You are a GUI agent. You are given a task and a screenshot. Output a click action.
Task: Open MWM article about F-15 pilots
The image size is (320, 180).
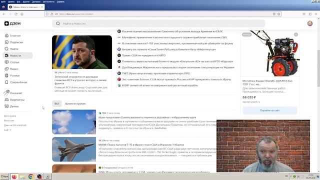pyautogui.click(x=141, y=144)
